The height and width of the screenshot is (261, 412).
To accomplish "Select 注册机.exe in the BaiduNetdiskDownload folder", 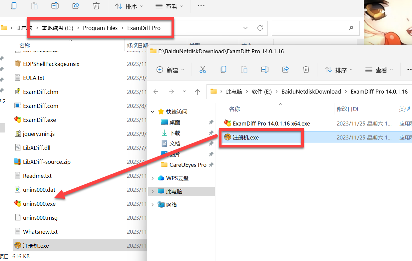I will point(246,137).
